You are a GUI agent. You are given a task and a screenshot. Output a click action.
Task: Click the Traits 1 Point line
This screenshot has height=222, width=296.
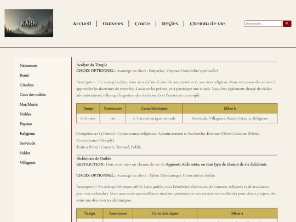click(x=109, y=147)
